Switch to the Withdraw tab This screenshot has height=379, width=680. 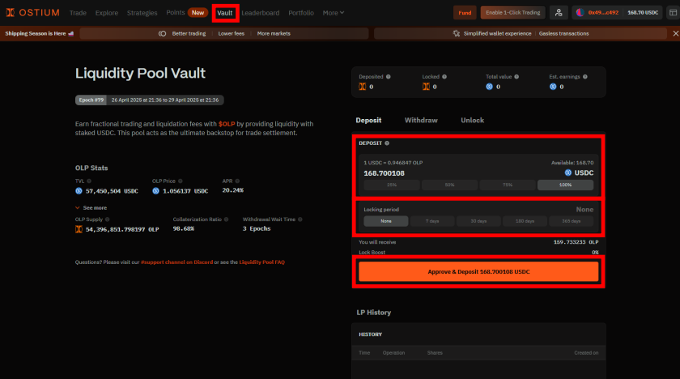(421, 120)
